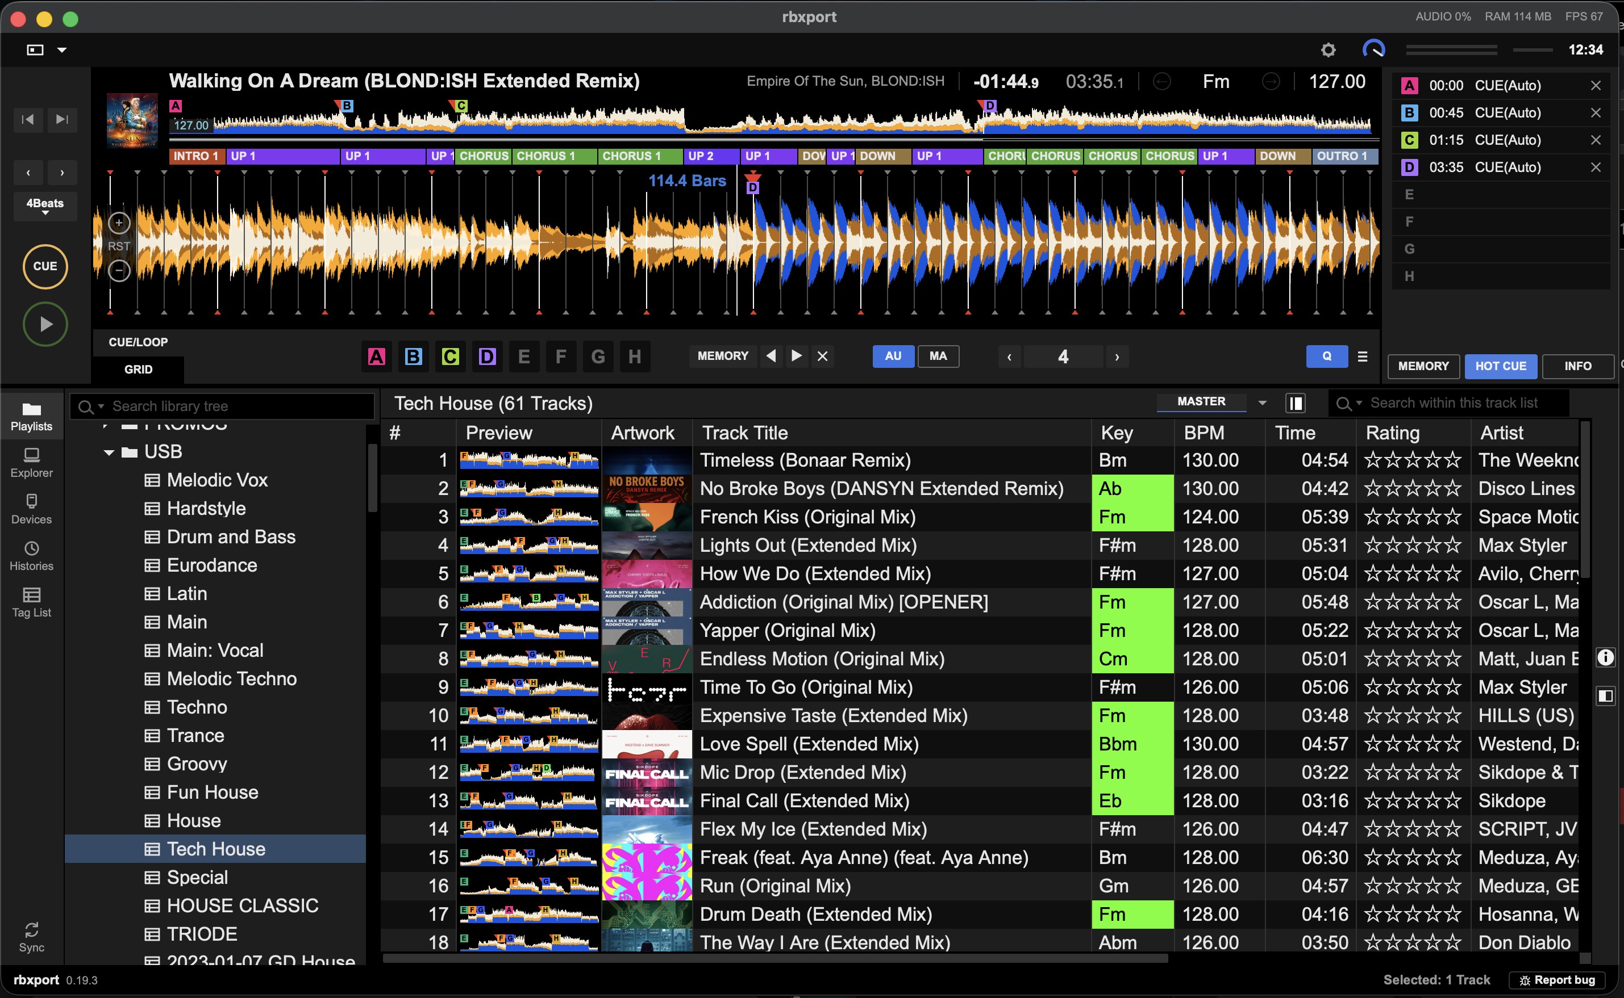This screenshot has height=998, width=1624.
Task: Click the Sync icon in sidebar
Action: tap(31, 937)
